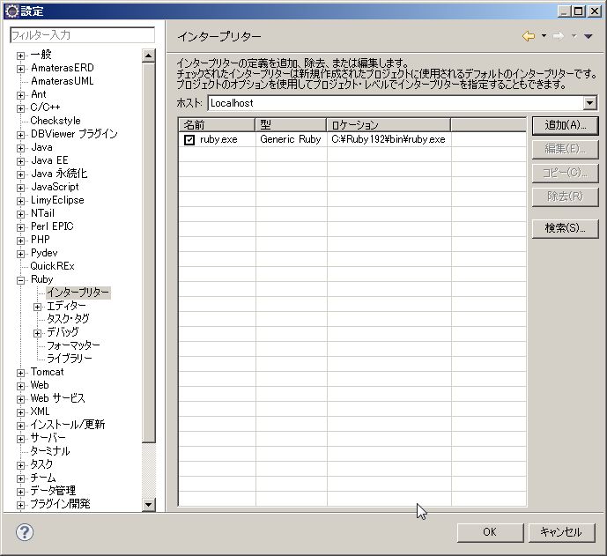607x556 pixels.
Task: Select the データ管理 tree item
Action: 53,491
